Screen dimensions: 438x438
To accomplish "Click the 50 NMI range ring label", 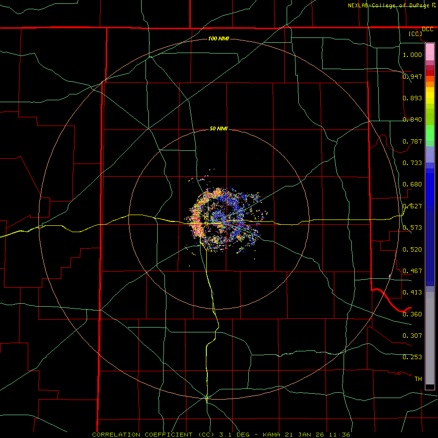I will coord(219,129).
